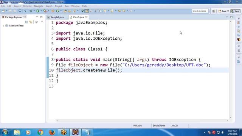
Task: Click the Previous Annotation toolbar icon
Action: [x=112, y=11]
